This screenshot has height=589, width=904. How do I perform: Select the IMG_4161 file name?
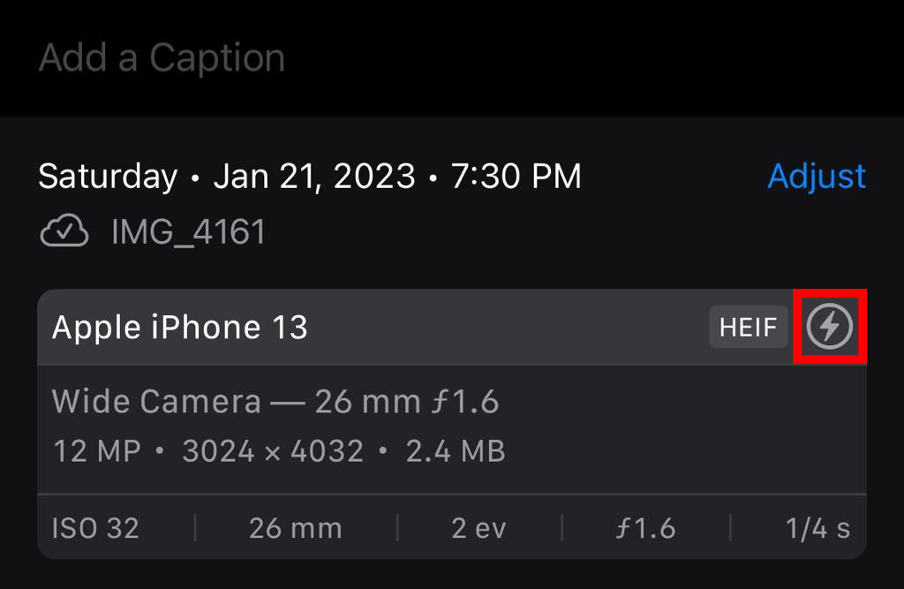pos(188,232)
